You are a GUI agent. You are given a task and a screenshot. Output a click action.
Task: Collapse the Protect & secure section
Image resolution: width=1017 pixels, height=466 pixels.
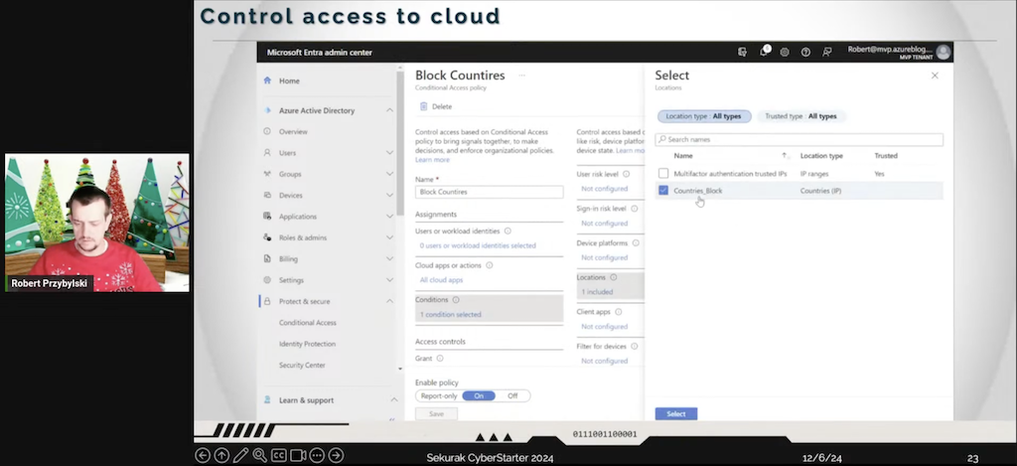coord(389,301)
